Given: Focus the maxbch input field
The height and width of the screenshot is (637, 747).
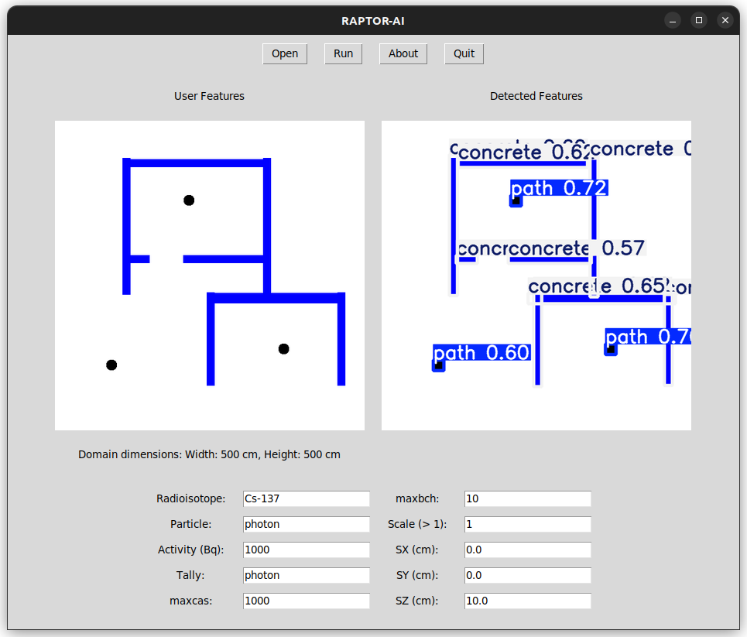Looking at the screenshot, I should [x=527, y=499].
